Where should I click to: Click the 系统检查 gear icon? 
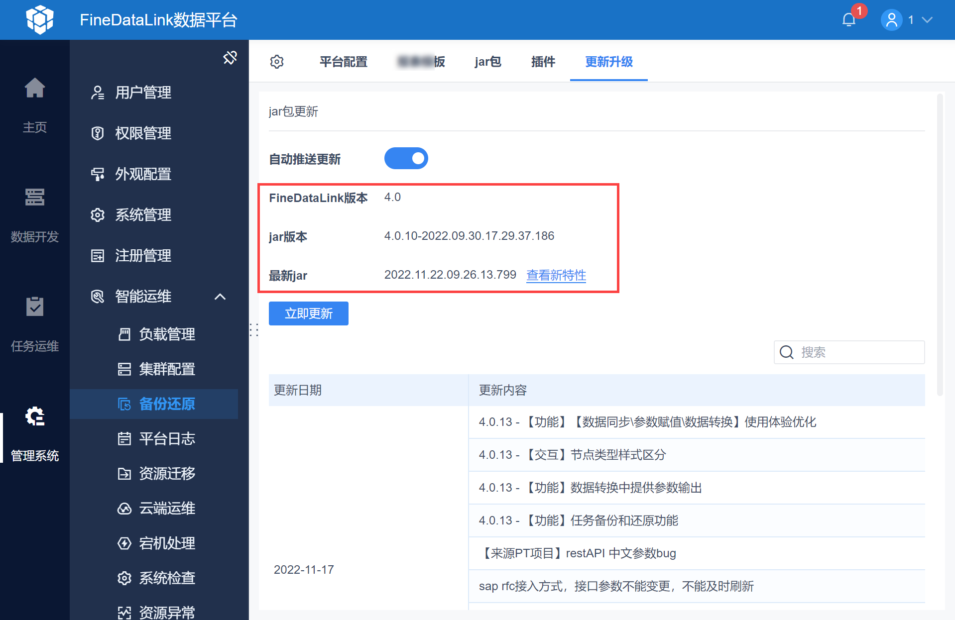click(124, 578)
